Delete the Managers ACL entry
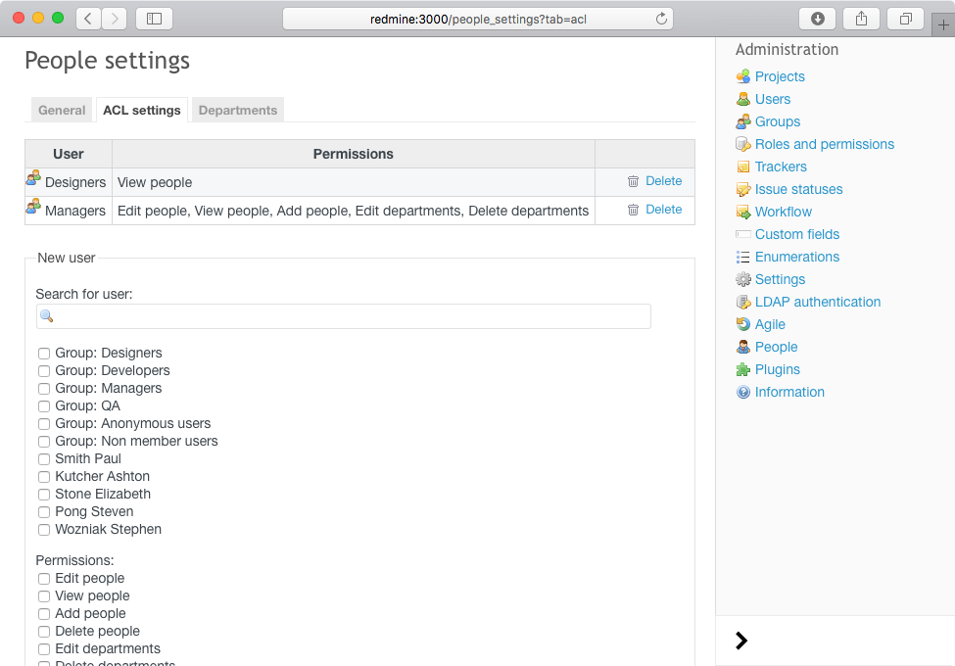The image size is (955, 666). pos(663,210)
